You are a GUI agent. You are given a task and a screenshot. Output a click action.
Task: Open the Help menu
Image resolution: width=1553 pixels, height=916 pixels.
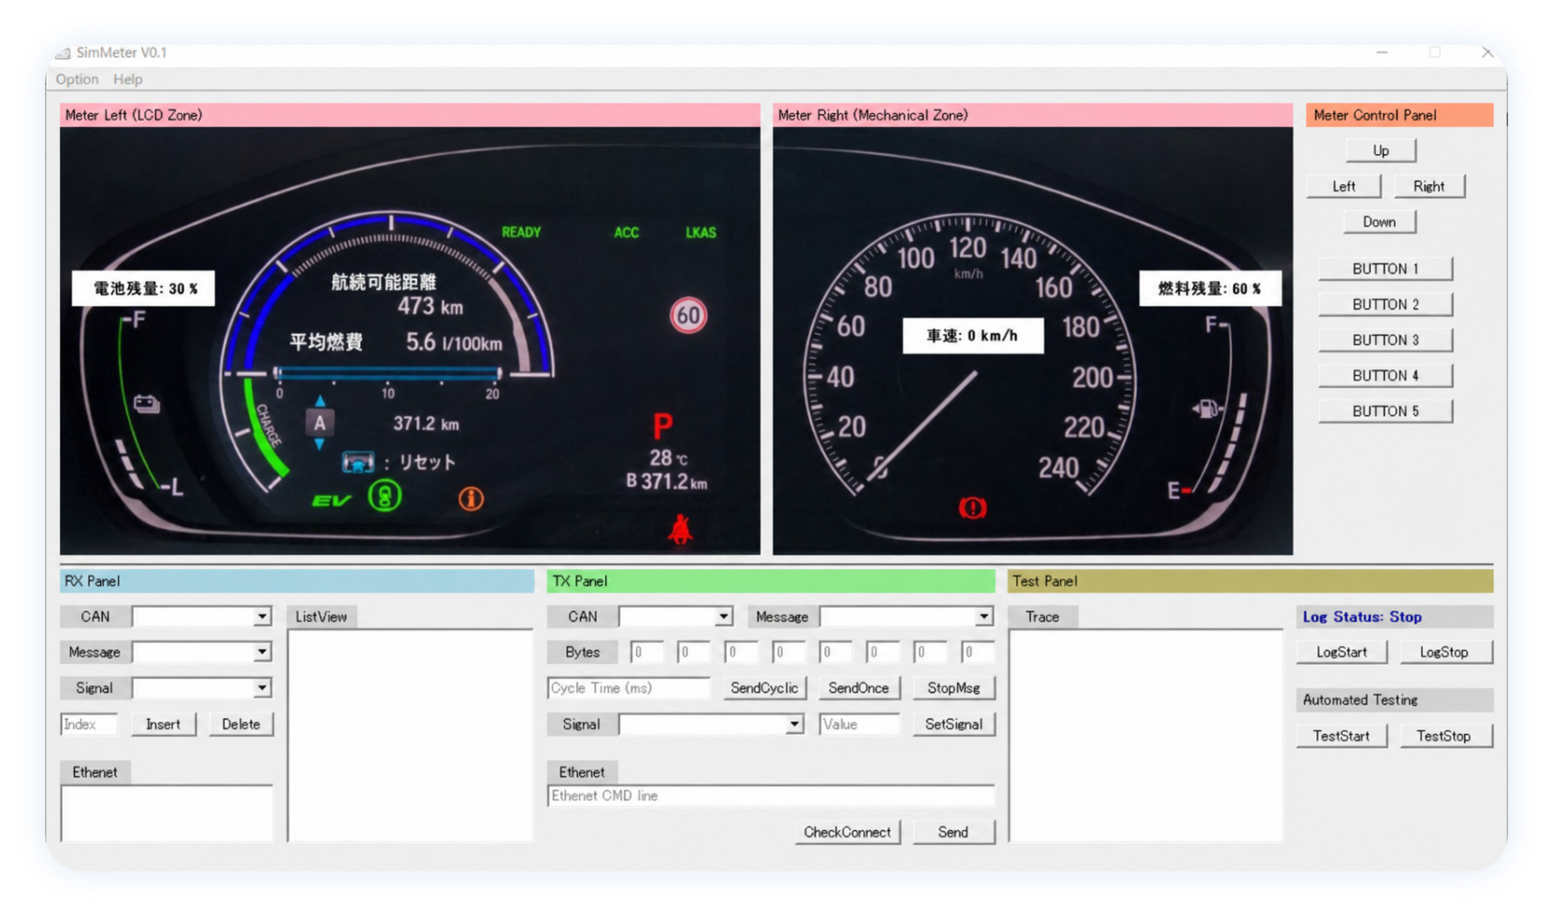click(128, 79)
